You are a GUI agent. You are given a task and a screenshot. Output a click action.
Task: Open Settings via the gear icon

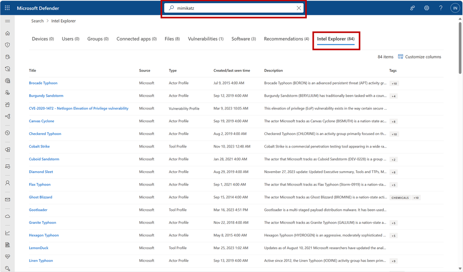426,8
